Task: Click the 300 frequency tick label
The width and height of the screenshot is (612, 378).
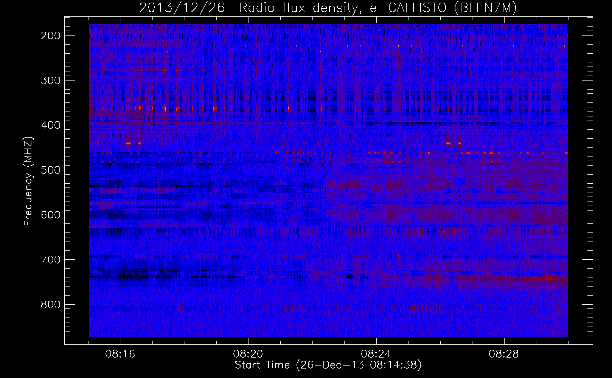Action: click(x=50, y=80)
